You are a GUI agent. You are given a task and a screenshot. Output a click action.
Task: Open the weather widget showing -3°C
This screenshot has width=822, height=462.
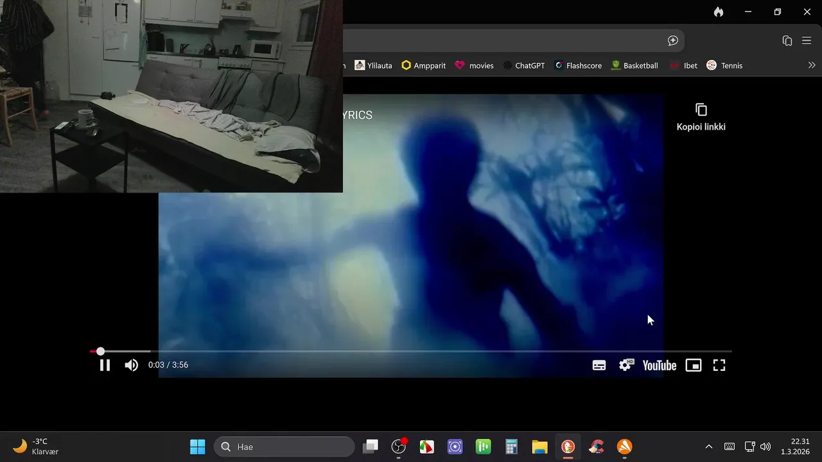(x=36, y=447)
